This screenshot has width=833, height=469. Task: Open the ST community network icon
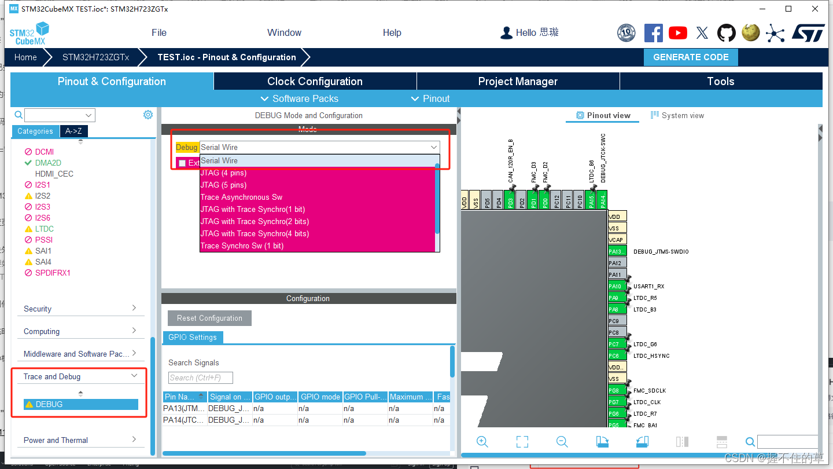click(775, 33)
